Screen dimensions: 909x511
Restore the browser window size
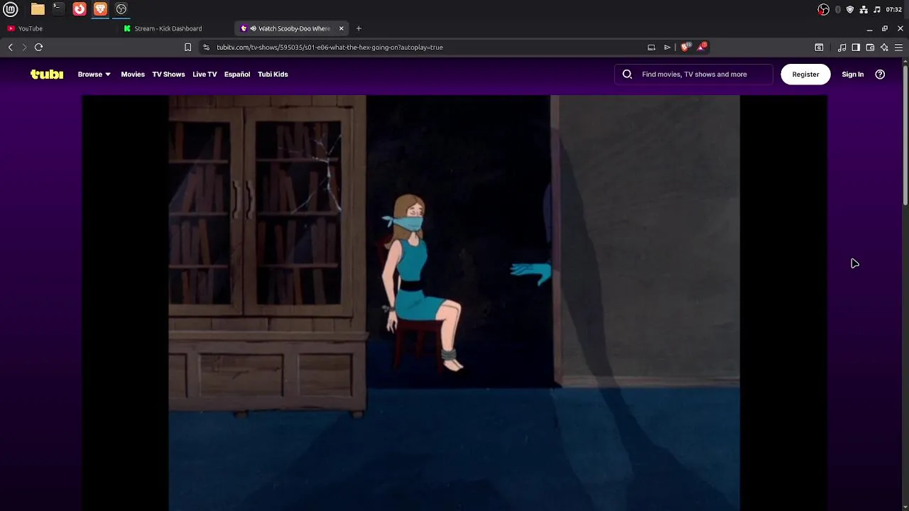pyautogui.click(x=885, y=28)
